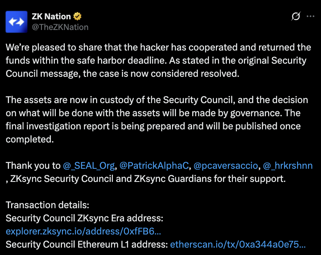Image resolution: width=321 pixels, height=255 pixels.
Task: Open the explorer.zksync.io address link
Action: click(80, 232)
